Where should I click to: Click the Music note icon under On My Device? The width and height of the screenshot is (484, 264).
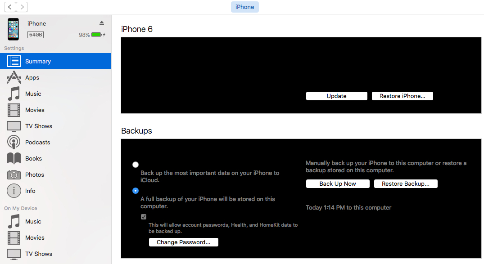pyautogui.click(x=14, y=221)
